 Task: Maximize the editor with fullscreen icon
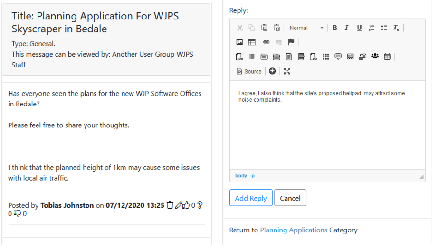287,71
